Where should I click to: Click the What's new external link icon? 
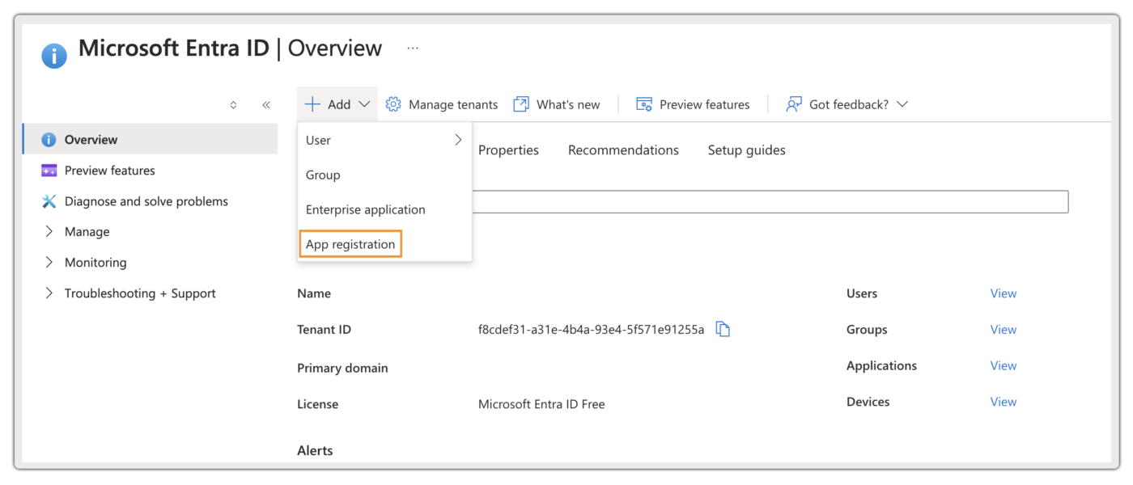[x=521, y=104]
